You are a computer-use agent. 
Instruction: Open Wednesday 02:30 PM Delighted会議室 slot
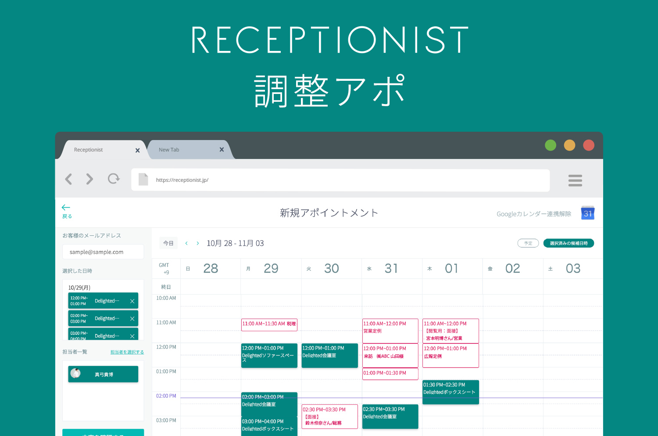pos(390,417)
